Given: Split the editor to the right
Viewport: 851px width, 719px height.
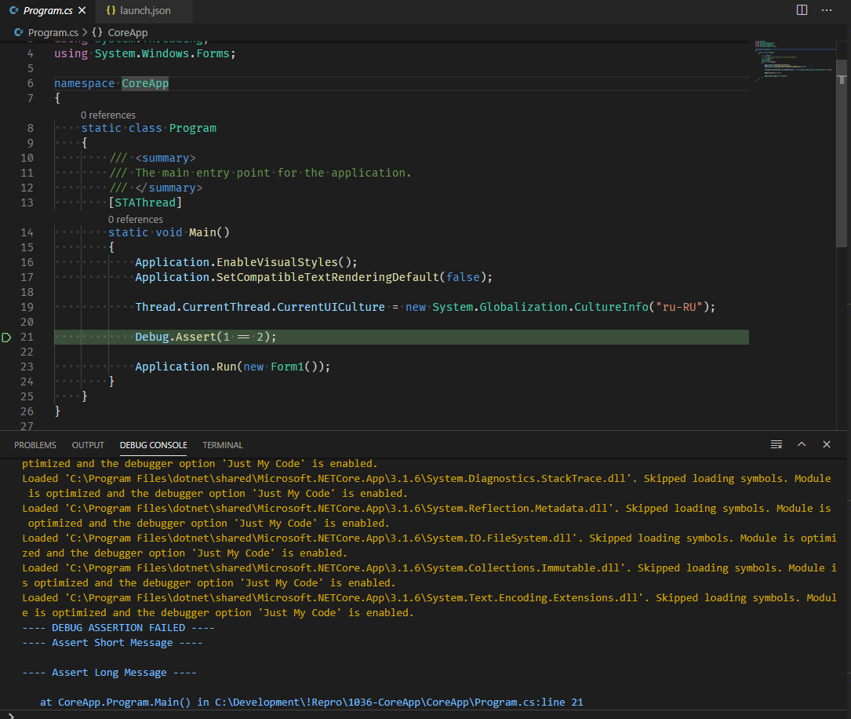Looking at the screenshot, I should [802, 10].
